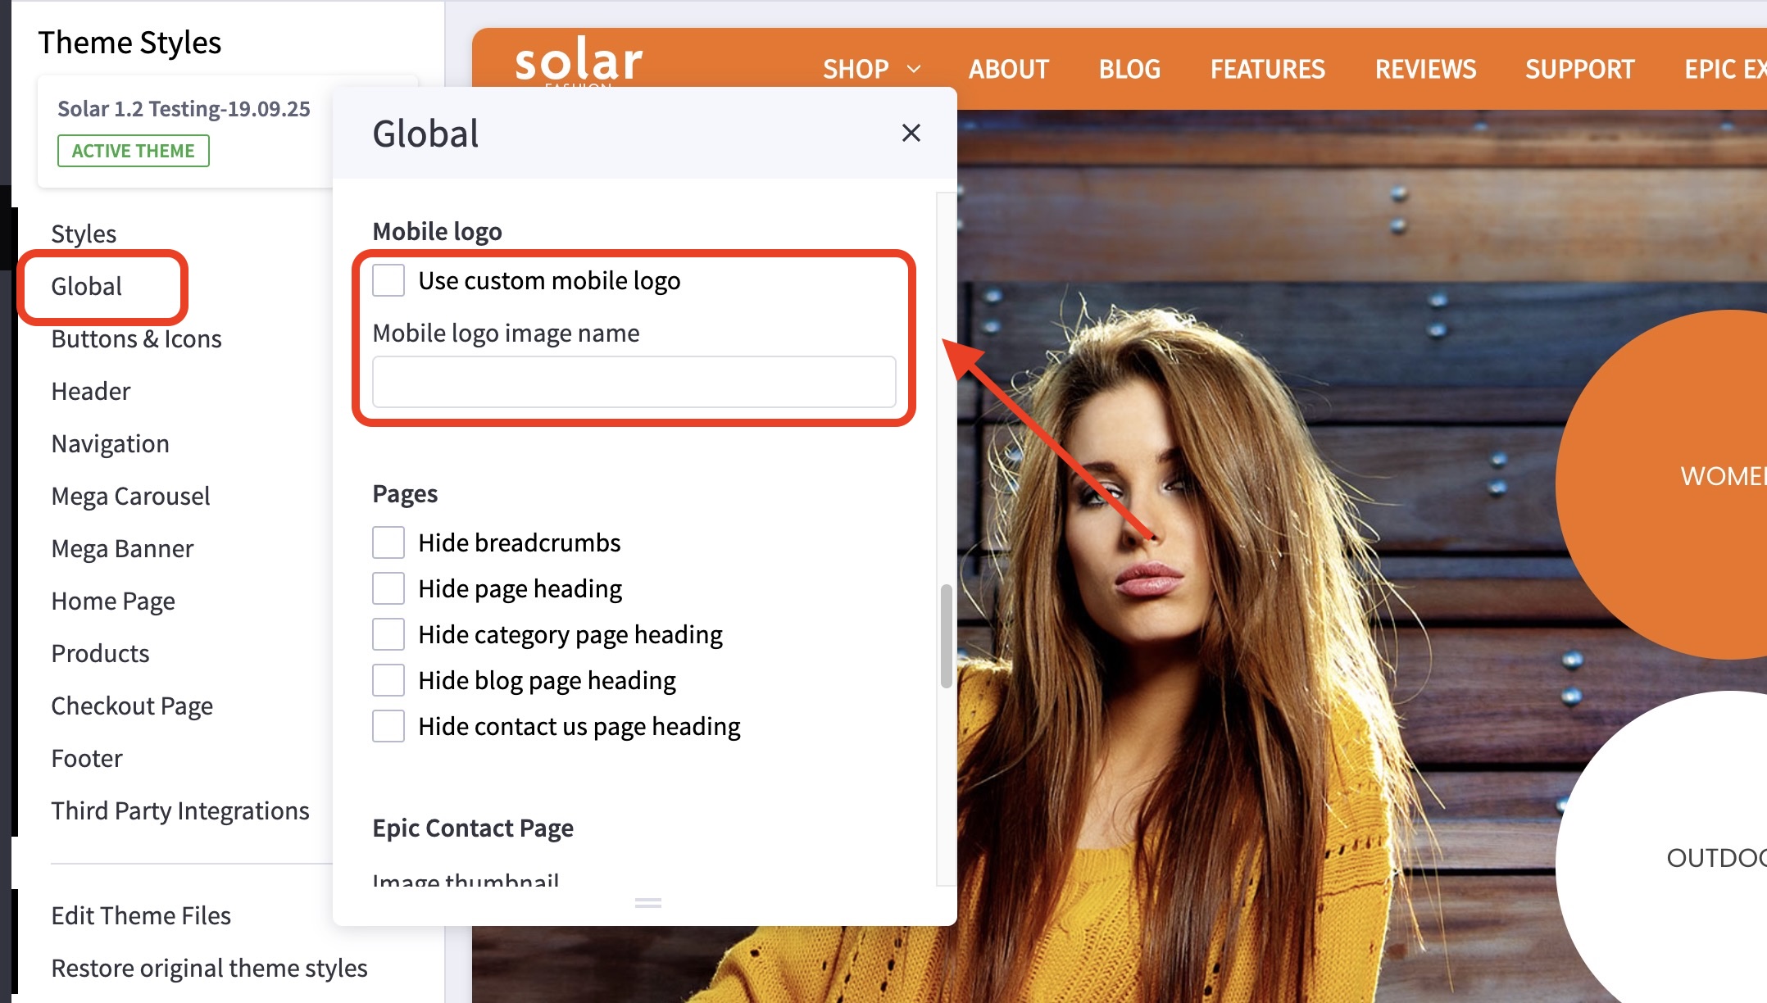The image size is (1767, 1003).
Task: Enable Use custom mobile logo checkbox
Action: click(x=388, y=280)
